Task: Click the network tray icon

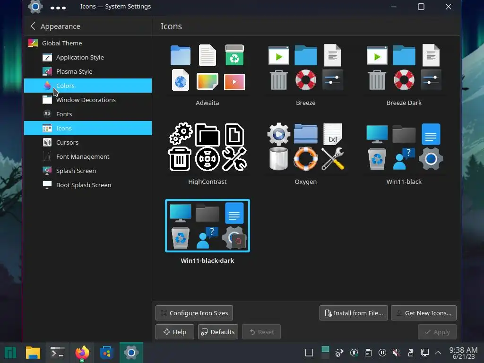Action: 425,353
